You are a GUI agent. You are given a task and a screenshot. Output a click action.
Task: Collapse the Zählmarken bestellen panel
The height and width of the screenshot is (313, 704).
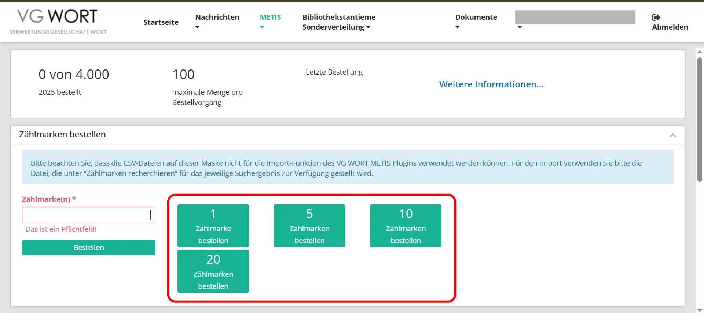coord(672,135)
